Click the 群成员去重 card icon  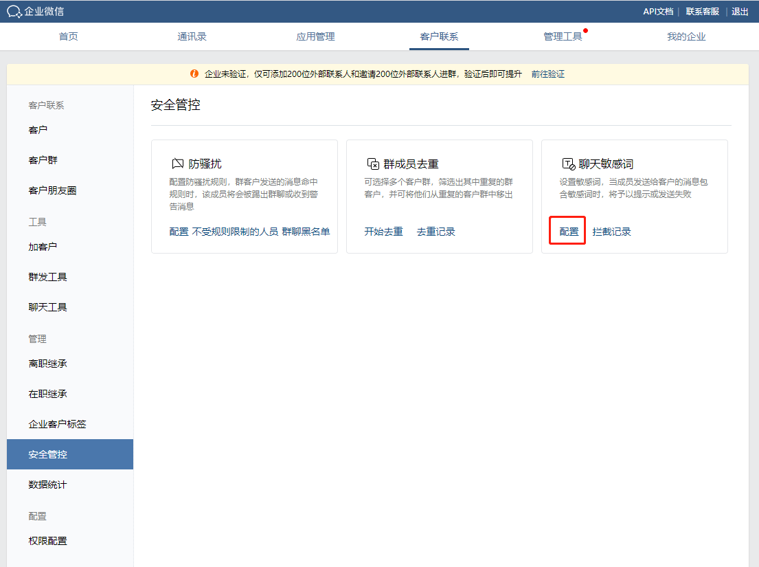[x=372, y=164]
